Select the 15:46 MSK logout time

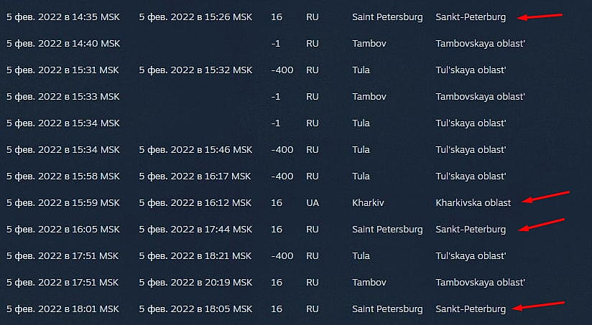(195, 149)
